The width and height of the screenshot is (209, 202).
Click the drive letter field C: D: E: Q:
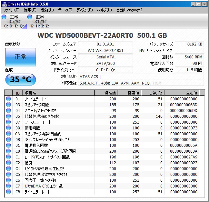click(x=105, y=70)
